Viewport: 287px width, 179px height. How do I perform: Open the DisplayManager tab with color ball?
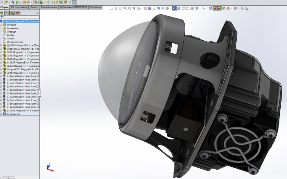coord(17,13)
